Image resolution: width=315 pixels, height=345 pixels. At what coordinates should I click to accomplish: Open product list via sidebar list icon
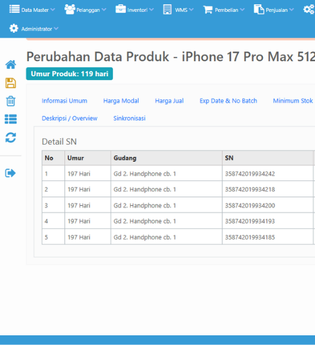pyautogui.click(x=10, y=119)
